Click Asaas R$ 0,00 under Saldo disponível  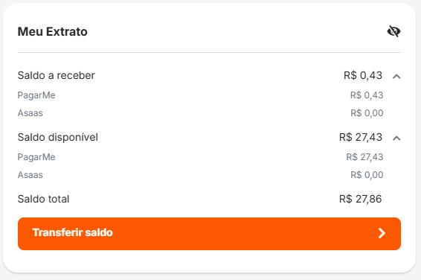pos(367,175)
